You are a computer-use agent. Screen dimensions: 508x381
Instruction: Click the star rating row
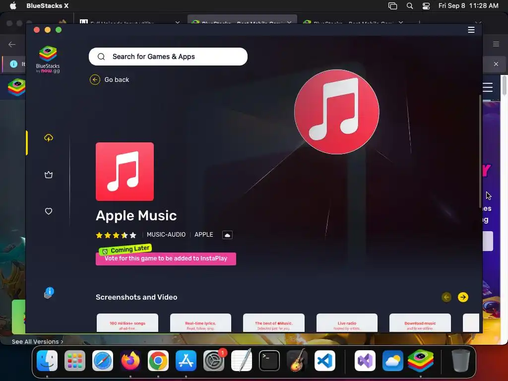116,235
